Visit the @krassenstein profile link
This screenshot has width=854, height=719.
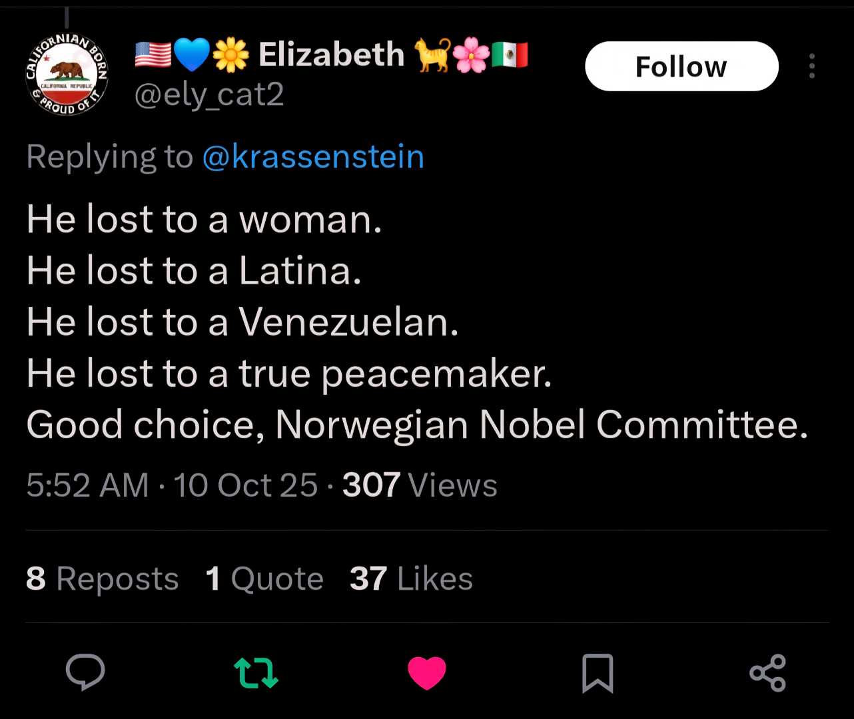click(x=313, y=157)
